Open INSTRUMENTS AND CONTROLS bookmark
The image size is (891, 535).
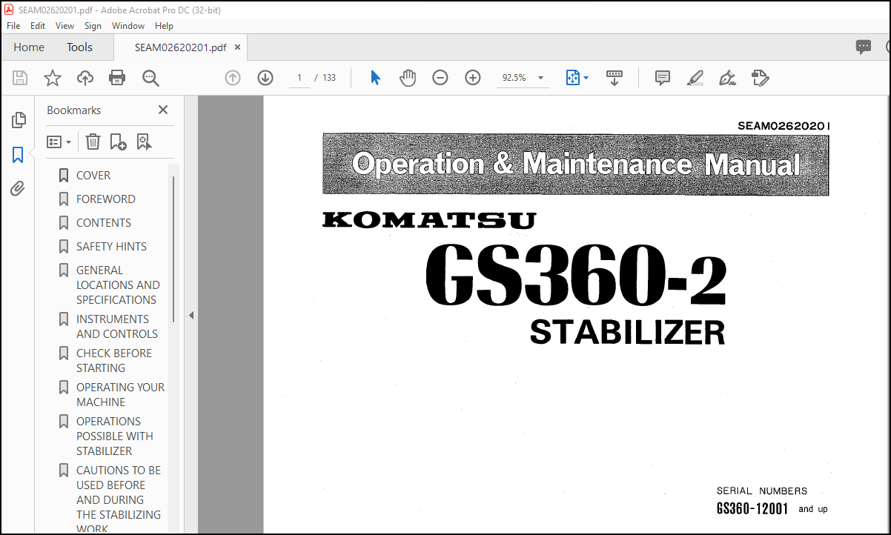pos(117,327)
